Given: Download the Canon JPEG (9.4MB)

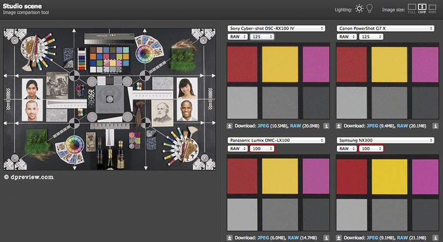Looking at the screenshot, I should coord(372,126).
